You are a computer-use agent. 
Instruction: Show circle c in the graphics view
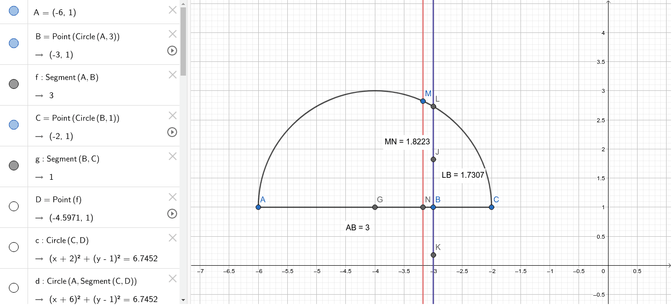tap(13, 248)
